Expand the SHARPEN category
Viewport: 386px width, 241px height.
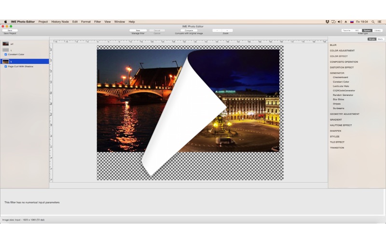coord(335,131)
